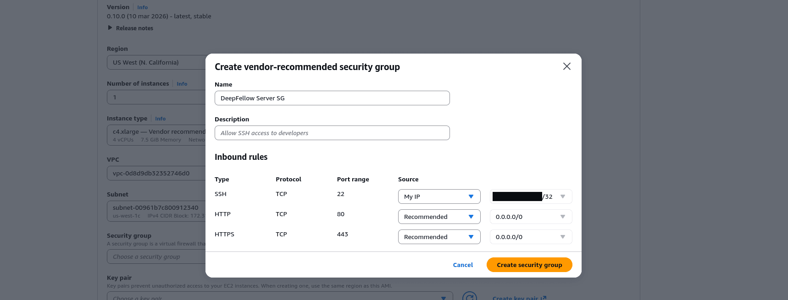
Task: Fill in the Description field
Action: click(332, 133)
